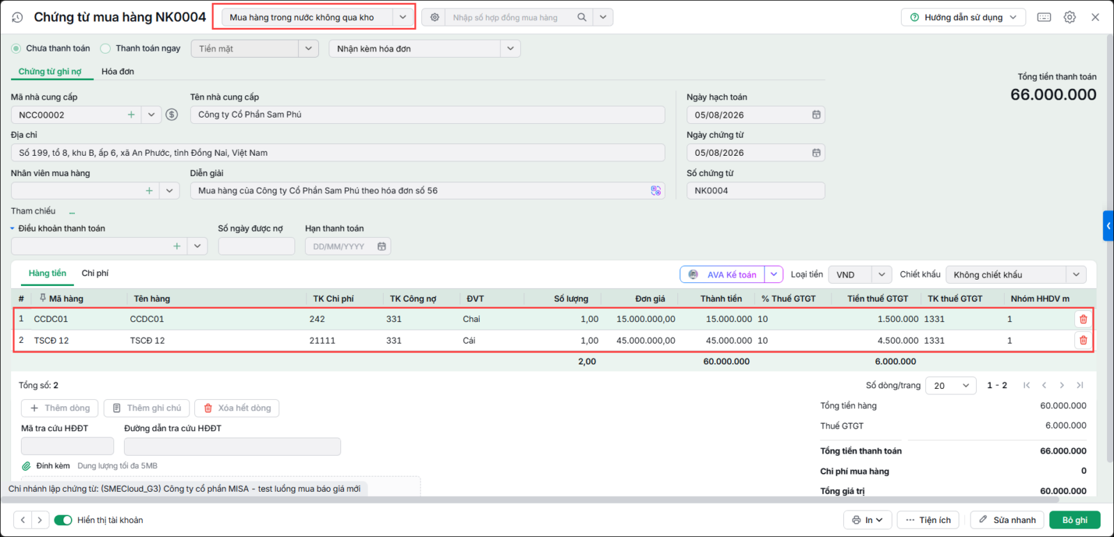This screenshot has width=1114, height=537.
Task: Switch to the Chứng từ ghi nợ tab
Action: pos(50,72)
